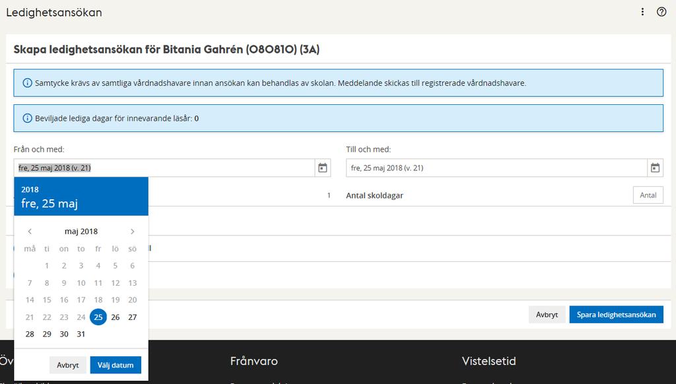Select day 28 in calendar

pyautogui.click(x=30, y=334)
